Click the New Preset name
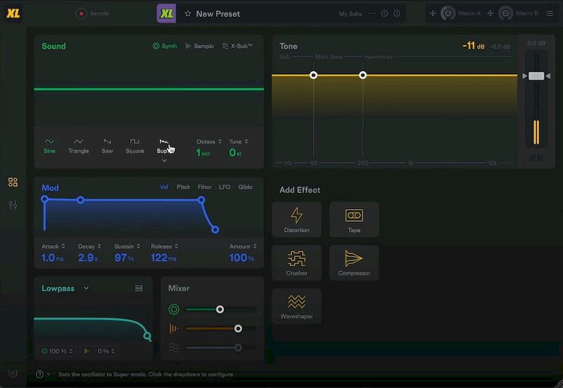Viewport: 563px width, 388px height. (x=217, y=13)
